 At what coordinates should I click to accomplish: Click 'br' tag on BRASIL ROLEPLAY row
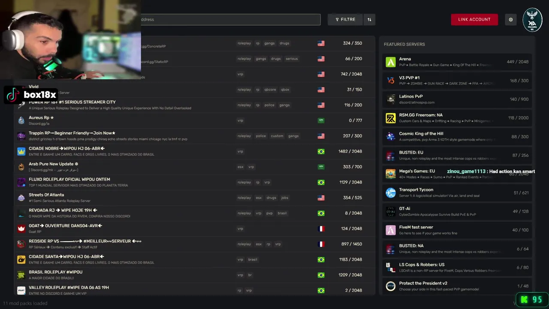coord(250,275)
